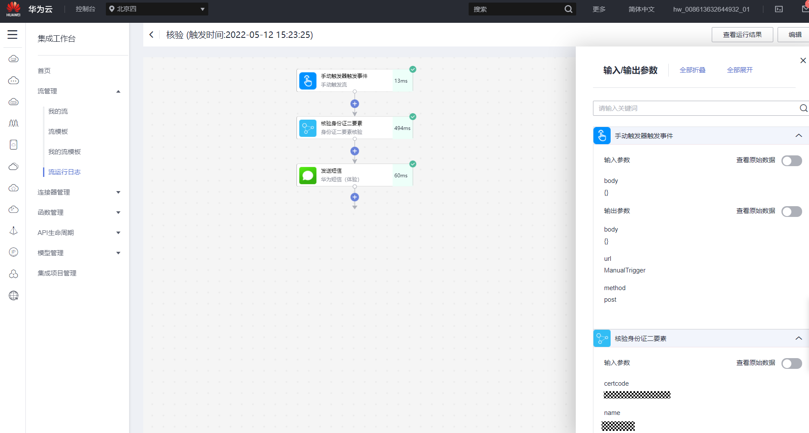
Task: Click the top bar 搜索 input field
Action: [x=516, y=9]
